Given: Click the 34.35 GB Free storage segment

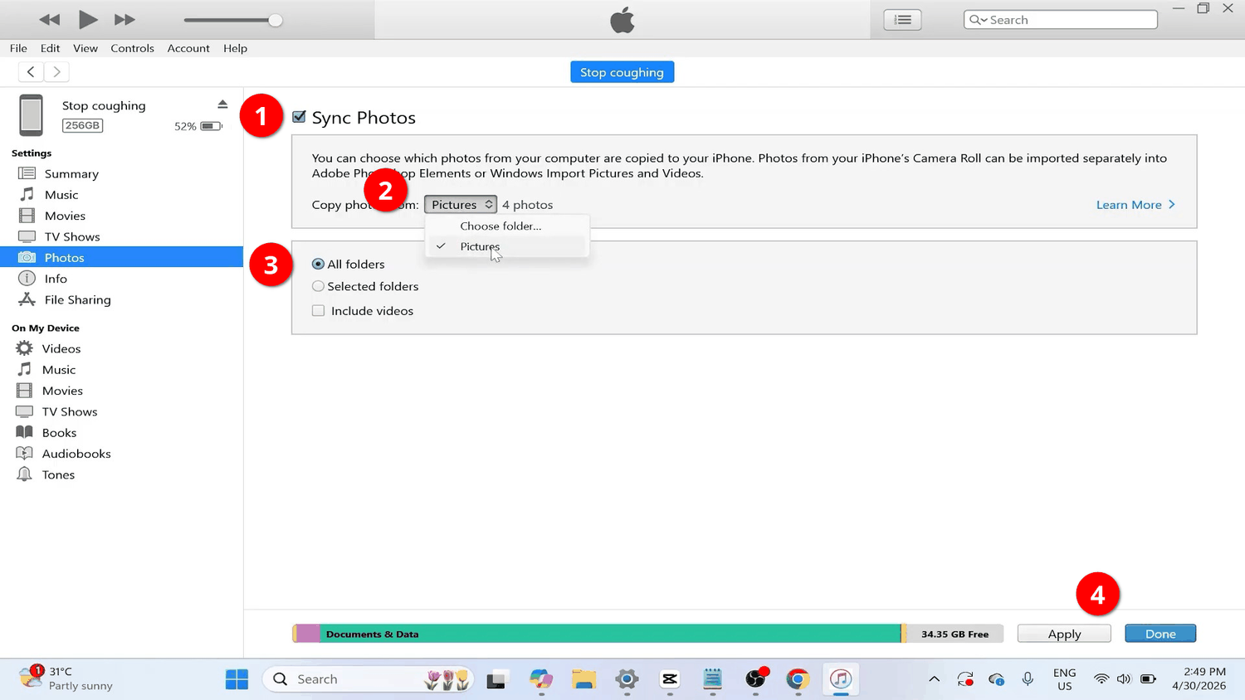Looking at the screenshot, I should [954, 634].
